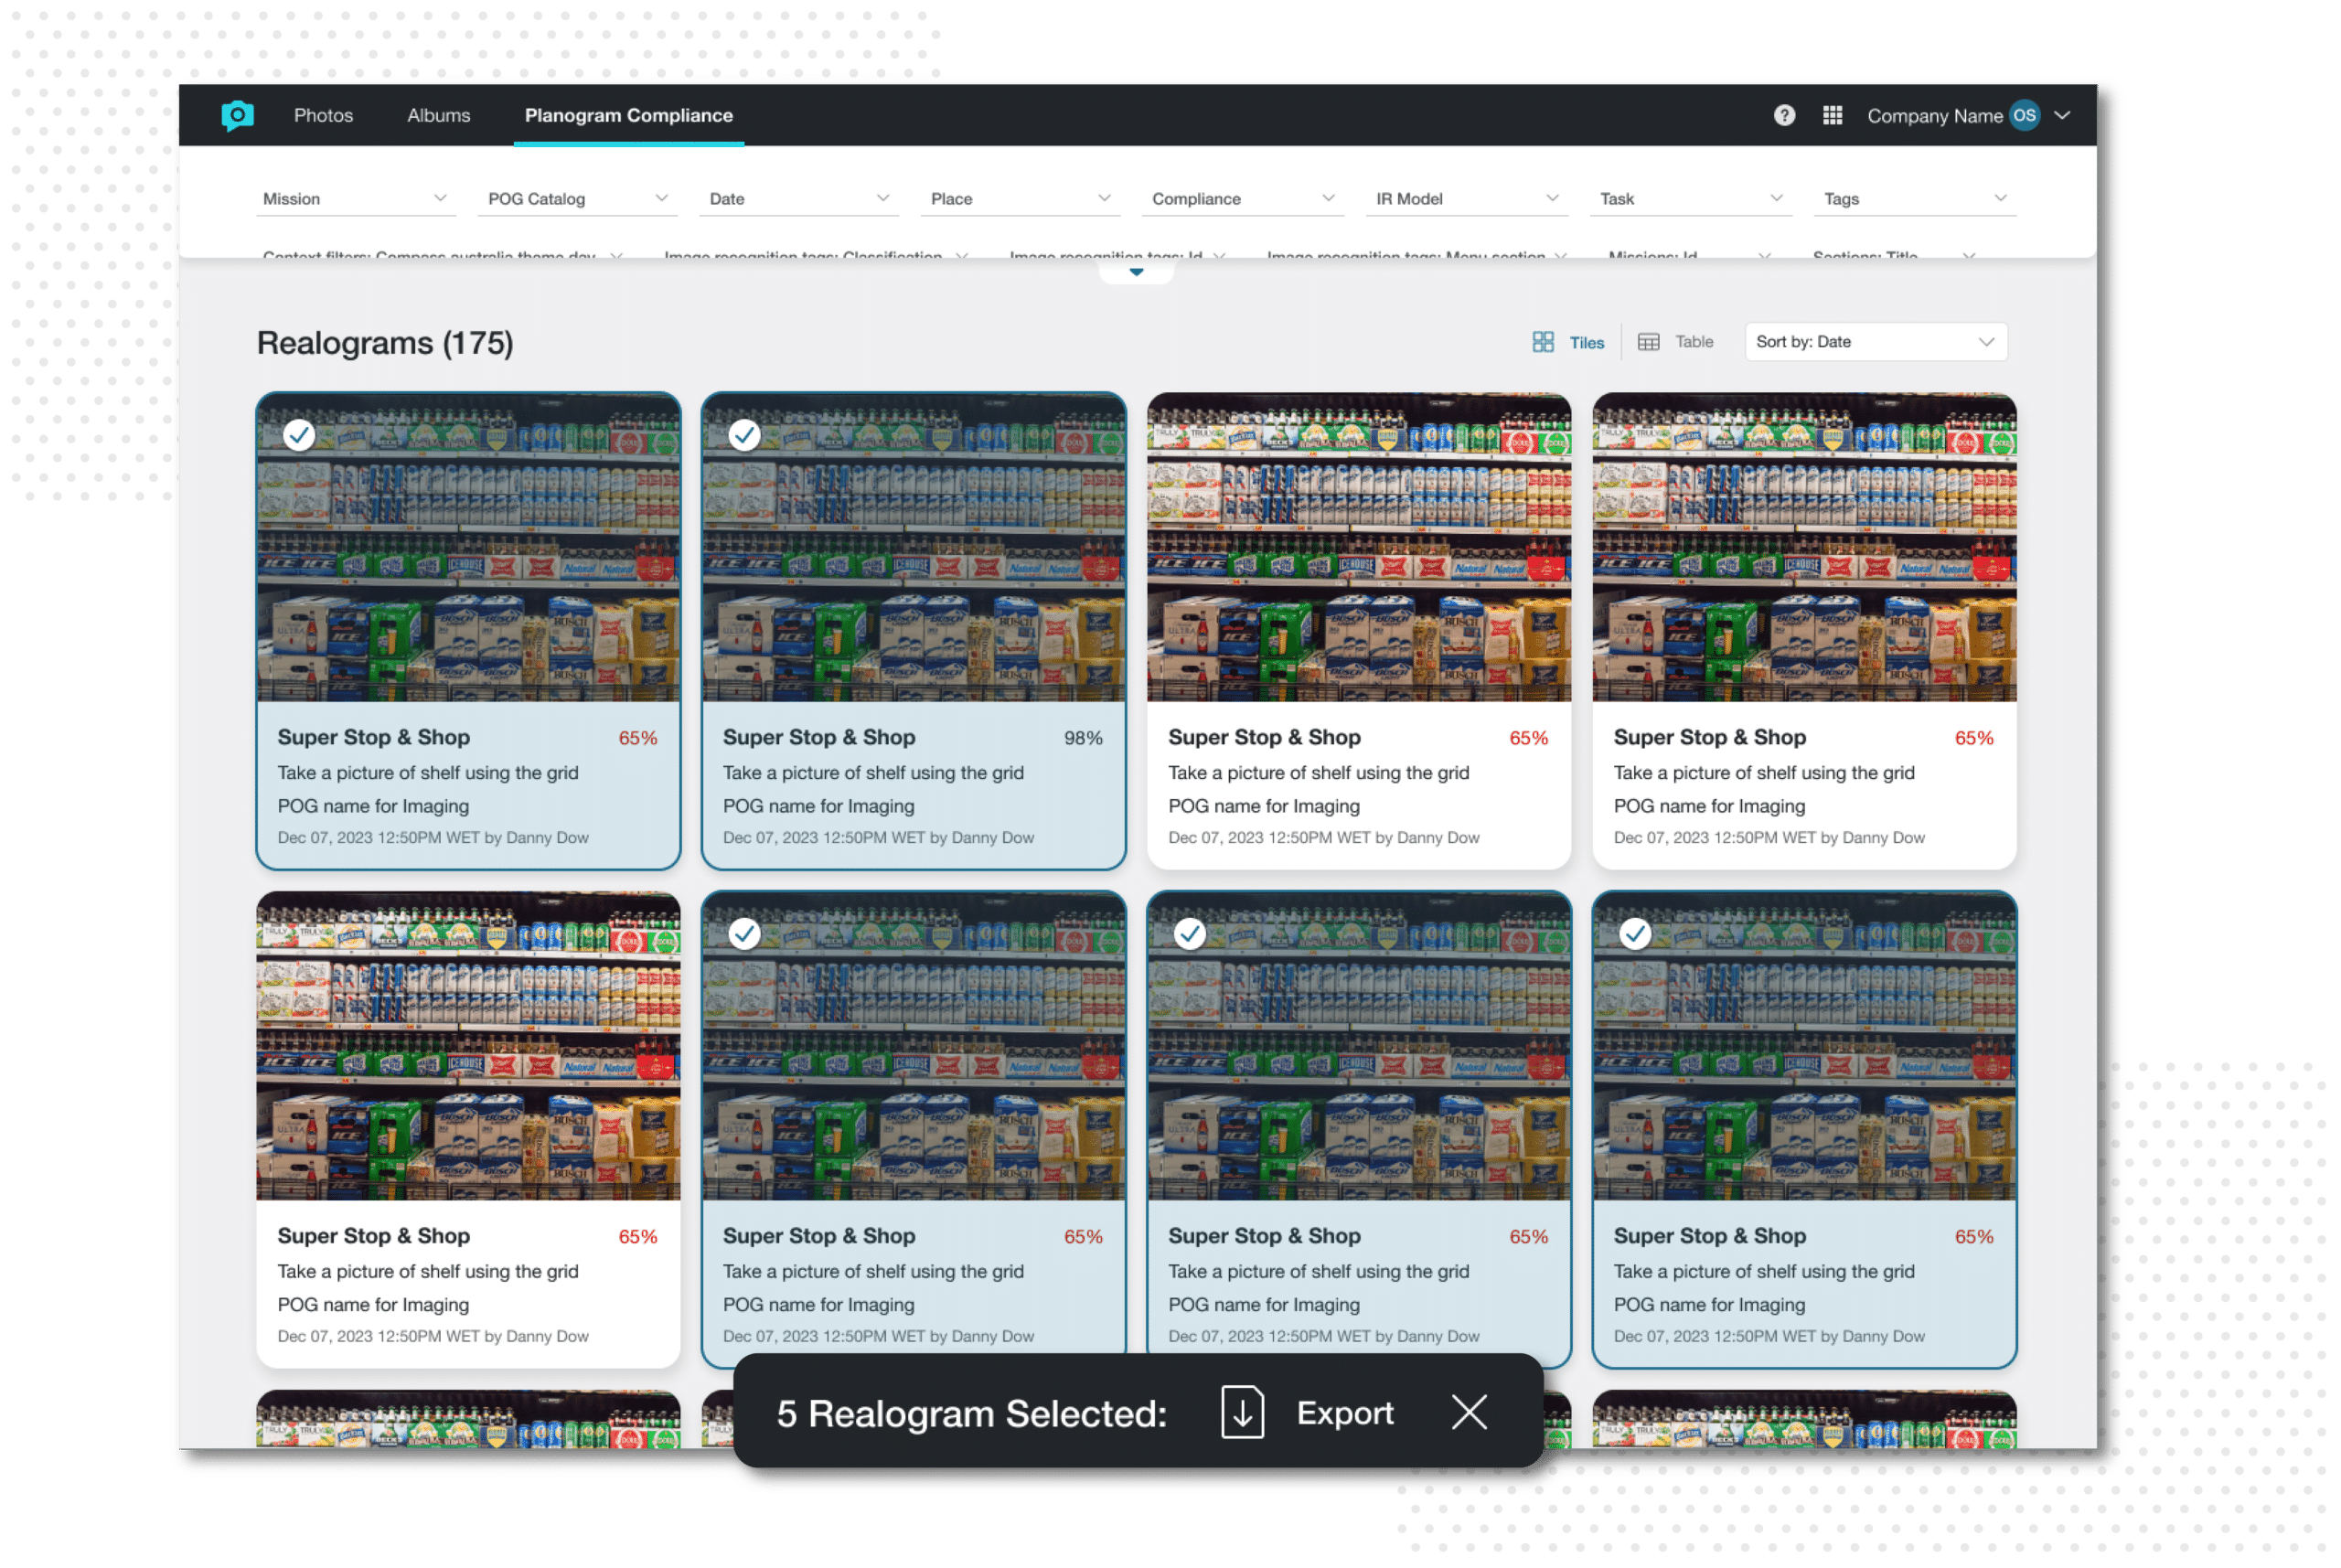Dismiss the selection bar with the X
The width and height of the screenshot is (2341, 1568).
[1469, 1412]
